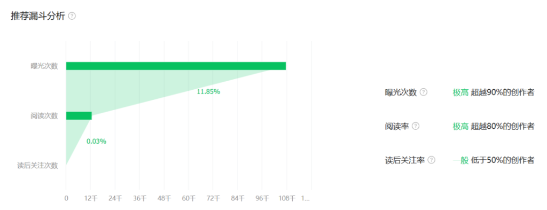Click the 阅读次数 axis label on chart
This screenshot has width=547, height=210.
(44, 116)
